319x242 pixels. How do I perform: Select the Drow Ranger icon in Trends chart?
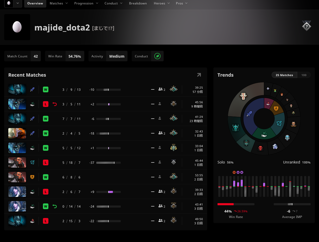275,146
